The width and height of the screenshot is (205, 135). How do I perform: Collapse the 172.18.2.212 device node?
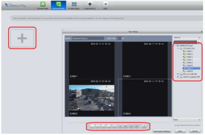178,48
